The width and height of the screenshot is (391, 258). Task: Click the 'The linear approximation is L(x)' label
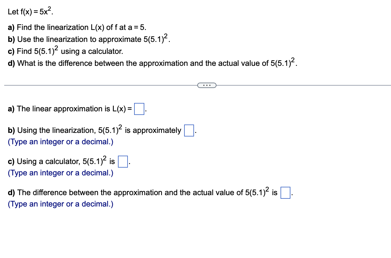pyautogui.click(x=69, y=109)
